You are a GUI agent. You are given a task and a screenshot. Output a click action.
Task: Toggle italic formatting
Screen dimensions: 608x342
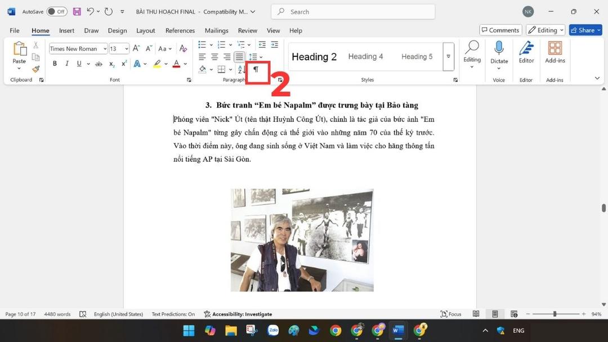coord(66,64)
